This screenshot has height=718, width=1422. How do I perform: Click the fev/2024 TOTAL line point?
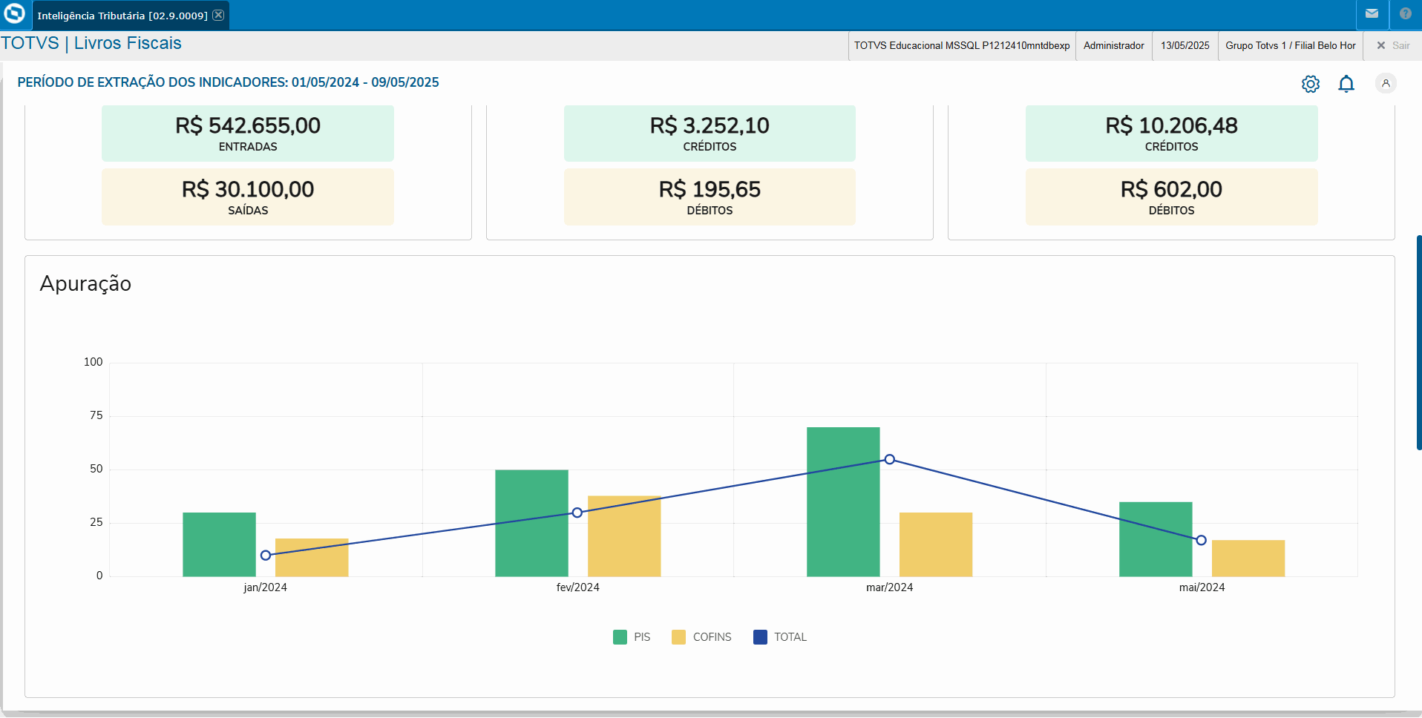click(x=577, y=513)
